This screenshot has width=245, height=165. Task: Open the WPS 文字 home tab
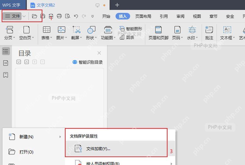pyautogui.click(x=13, y=5)
